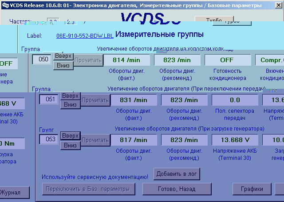Click Вверх button for group 050
This screenshot has height=202, width=284.
tap(63, 56)
